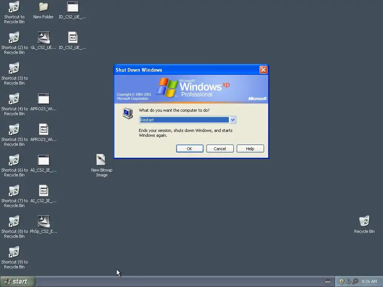Image resolution: width=383 pixels, height=287 pixels.
Task: Expand the Restart action dropdown arrow
Action: click(233, 120)
